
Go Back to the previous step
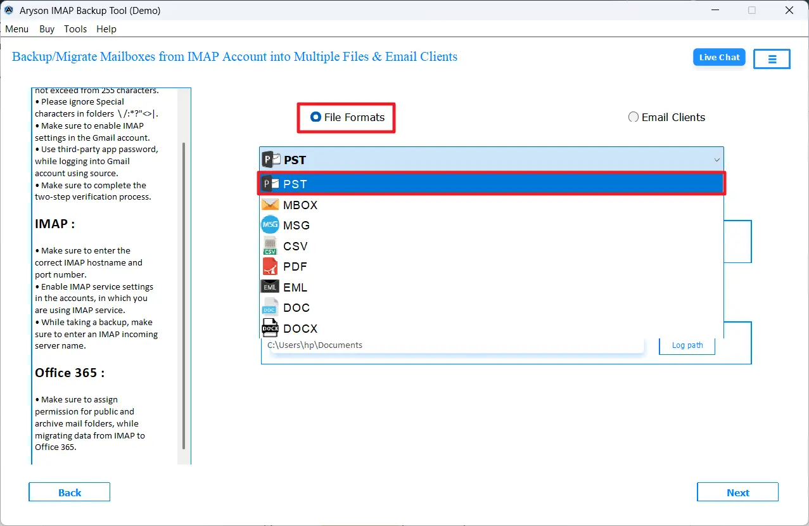point(69,492)
